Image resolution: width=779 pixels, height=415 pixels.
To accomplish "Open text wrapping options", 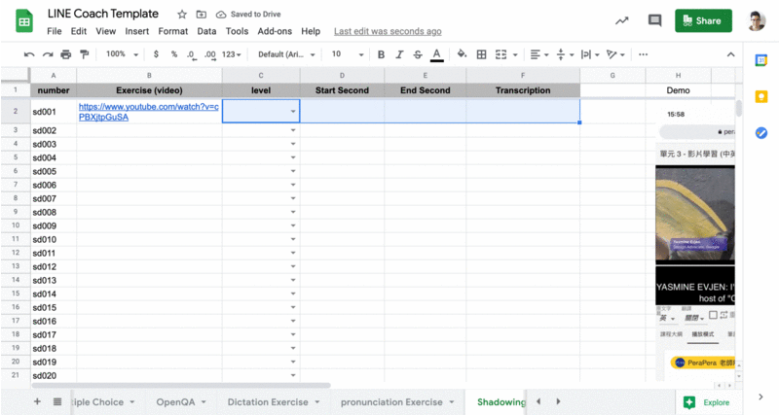I will point(590,54).
